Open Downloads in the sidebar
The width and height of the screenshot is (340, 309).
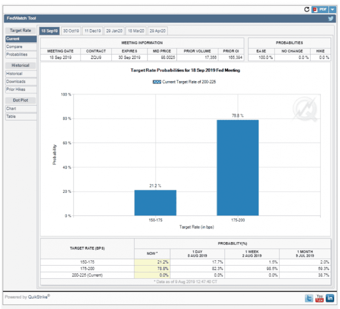21,82
